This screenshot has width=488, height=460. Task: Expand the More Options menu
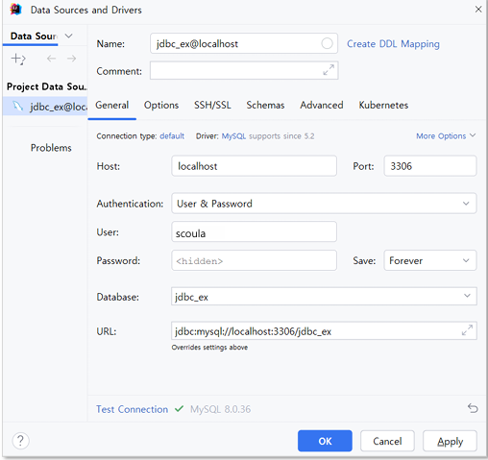tap(446, 136)
